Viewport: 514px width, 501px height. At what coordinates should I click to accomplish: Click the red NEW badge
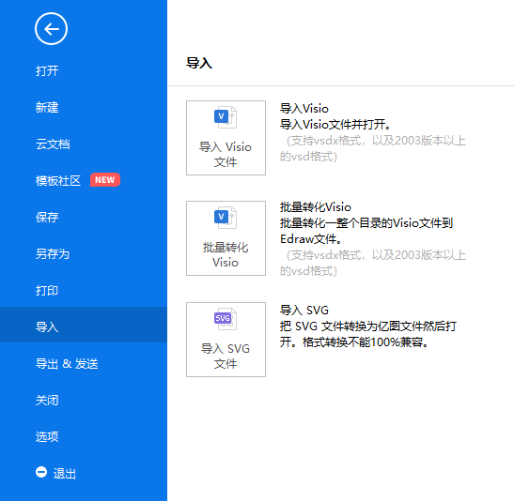click(x=105, y=179)
